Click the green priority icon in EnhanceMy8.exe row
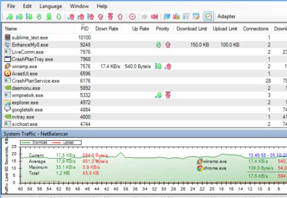 click(x=159, y=44)
